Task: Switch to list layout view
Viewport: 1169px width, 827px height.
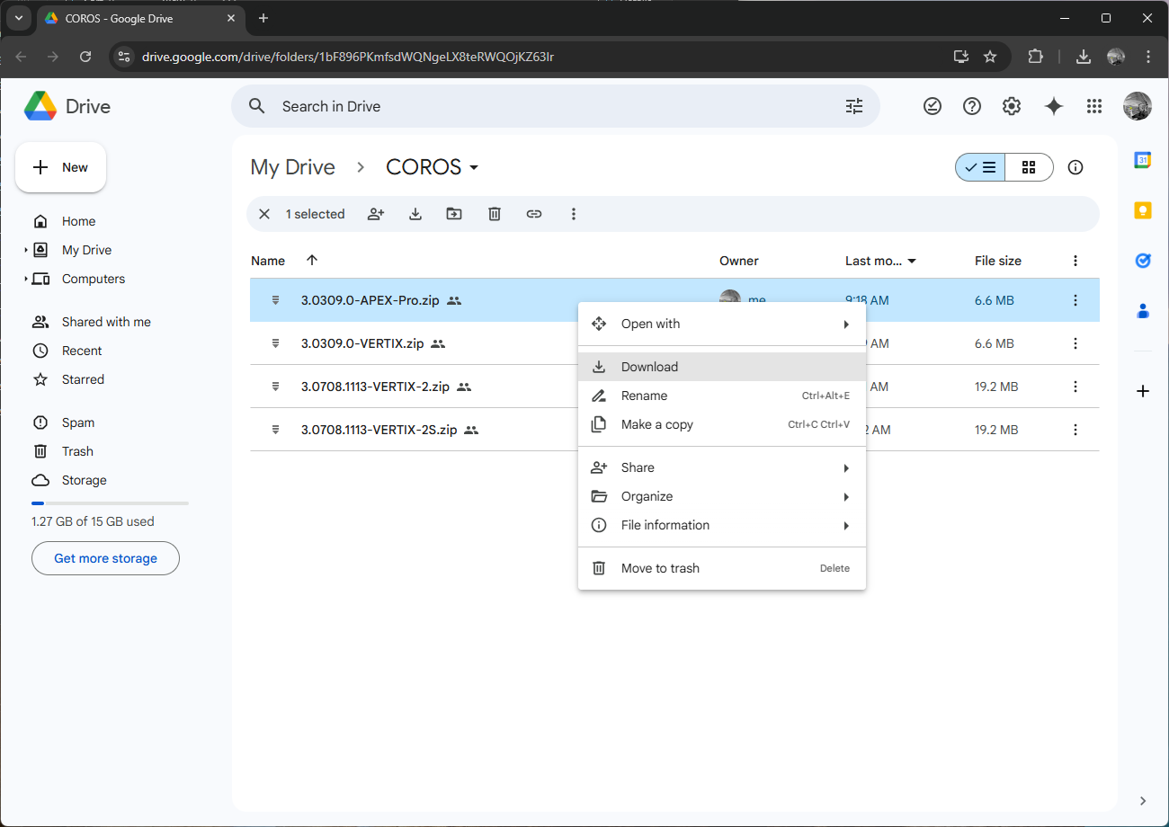Action: point(980,167)
